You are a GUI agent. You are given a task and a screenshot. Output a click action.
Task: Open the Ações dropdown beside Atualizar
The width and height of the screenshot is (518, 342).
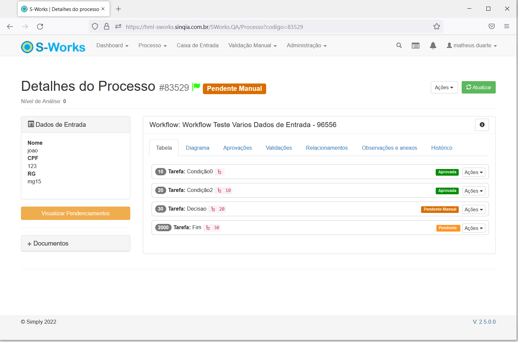[444, 87]
